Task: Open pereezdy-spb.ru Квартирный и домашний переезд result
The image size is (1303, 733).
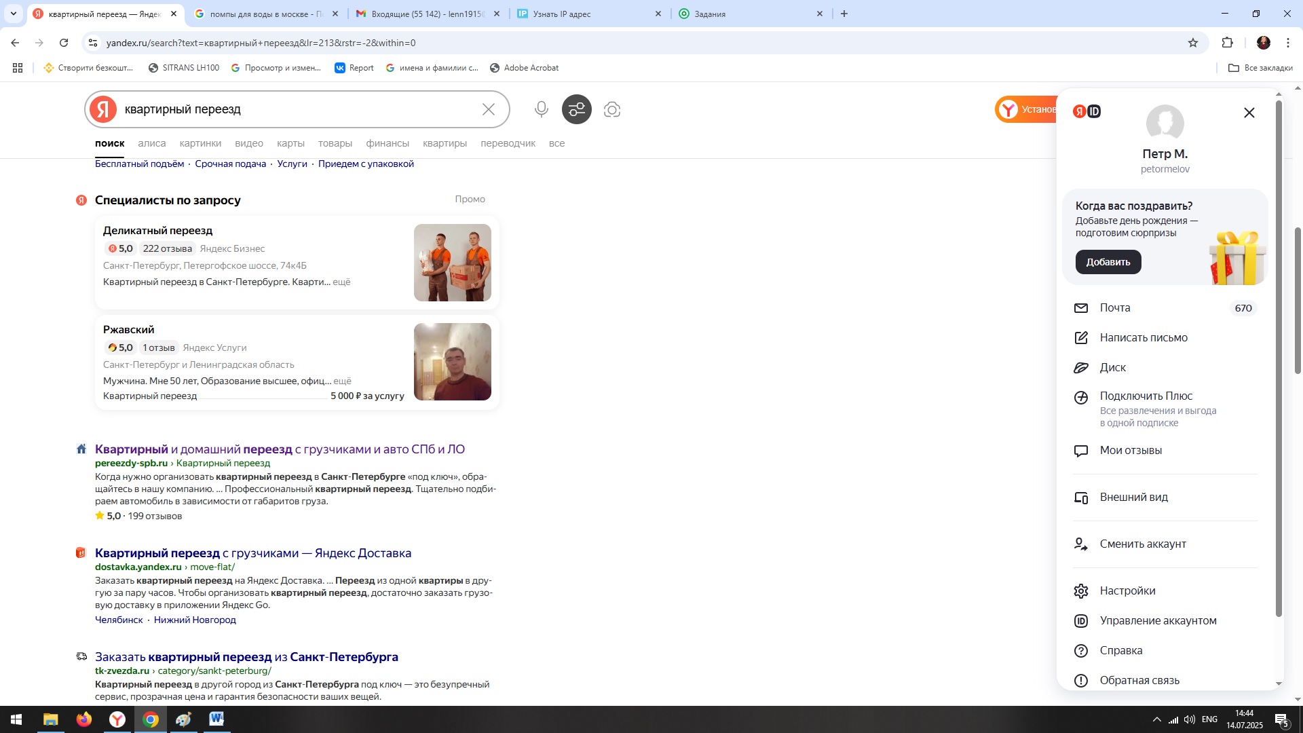Action: (280, 449)
